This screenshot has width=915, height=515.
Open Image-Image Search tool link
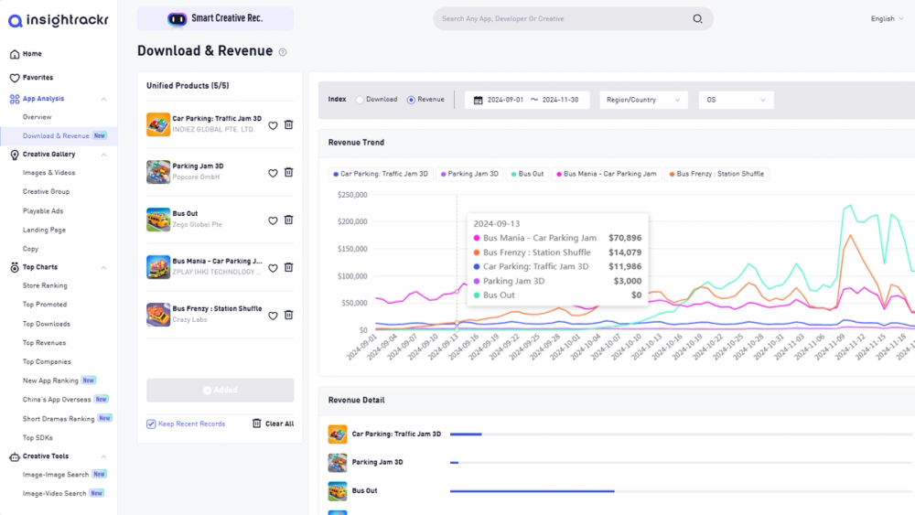pos(56,475)
